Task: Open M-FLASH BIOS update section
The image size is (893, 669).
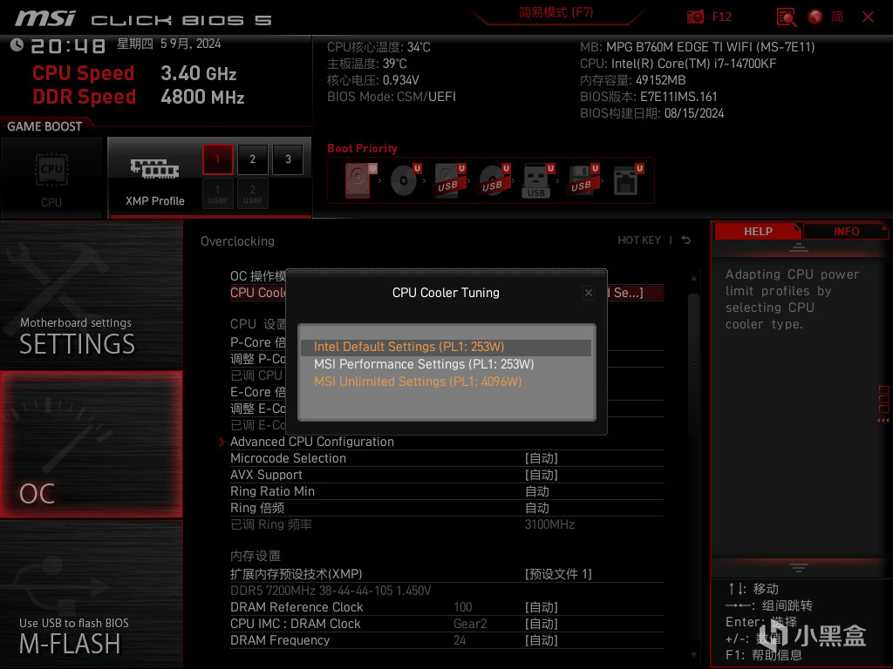Action: tap(91, 594)
